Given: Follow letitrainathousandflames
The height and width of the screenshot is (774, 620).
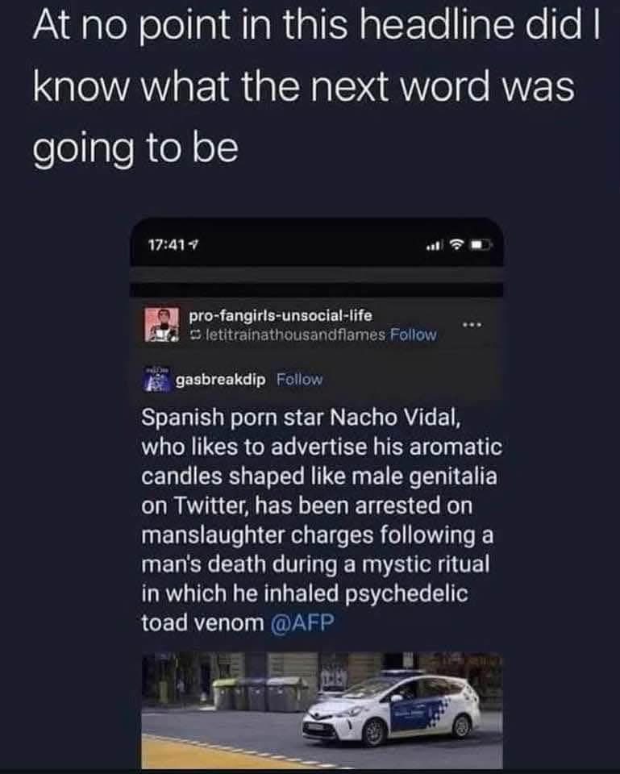Looking at the screenshot, I should point(413,334).
